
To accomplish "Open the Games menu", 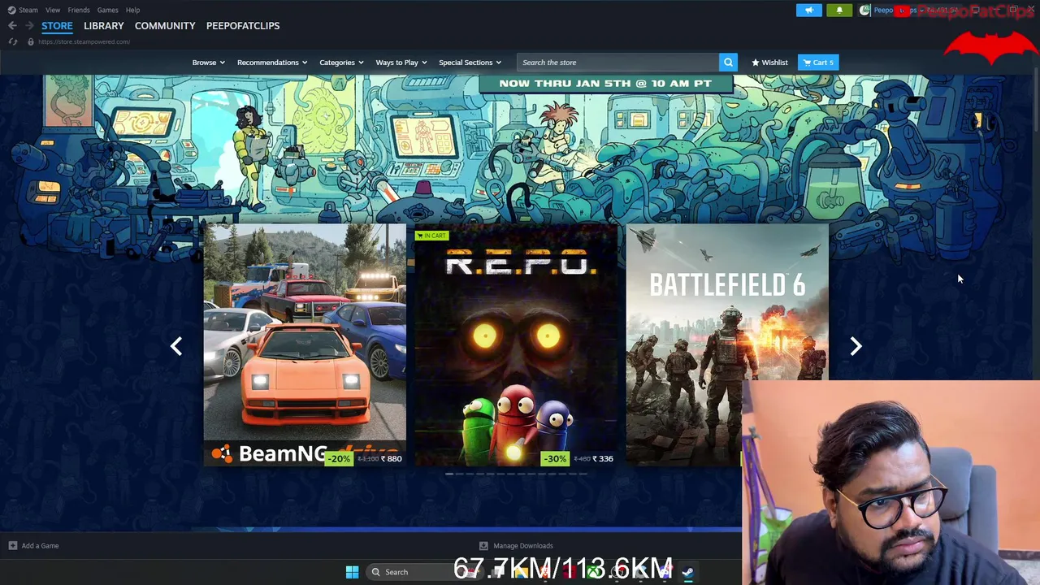I will click(107, 10).
